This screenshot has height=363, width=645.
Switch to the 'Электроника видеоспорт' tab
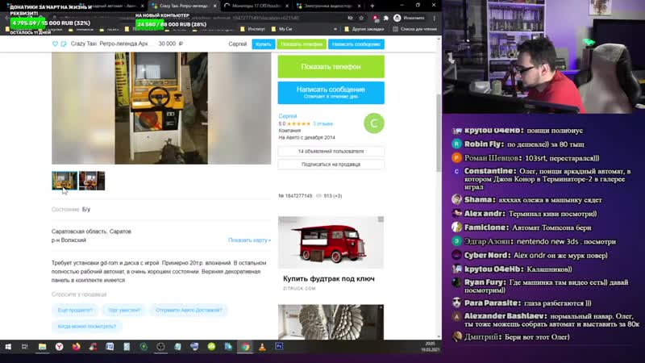click(328, 6)
